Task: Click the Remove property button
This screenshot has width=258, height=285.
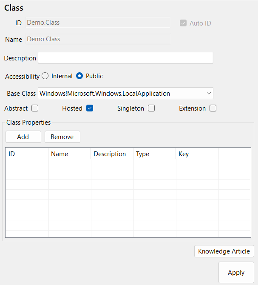Action: click(x=62, y=137)
